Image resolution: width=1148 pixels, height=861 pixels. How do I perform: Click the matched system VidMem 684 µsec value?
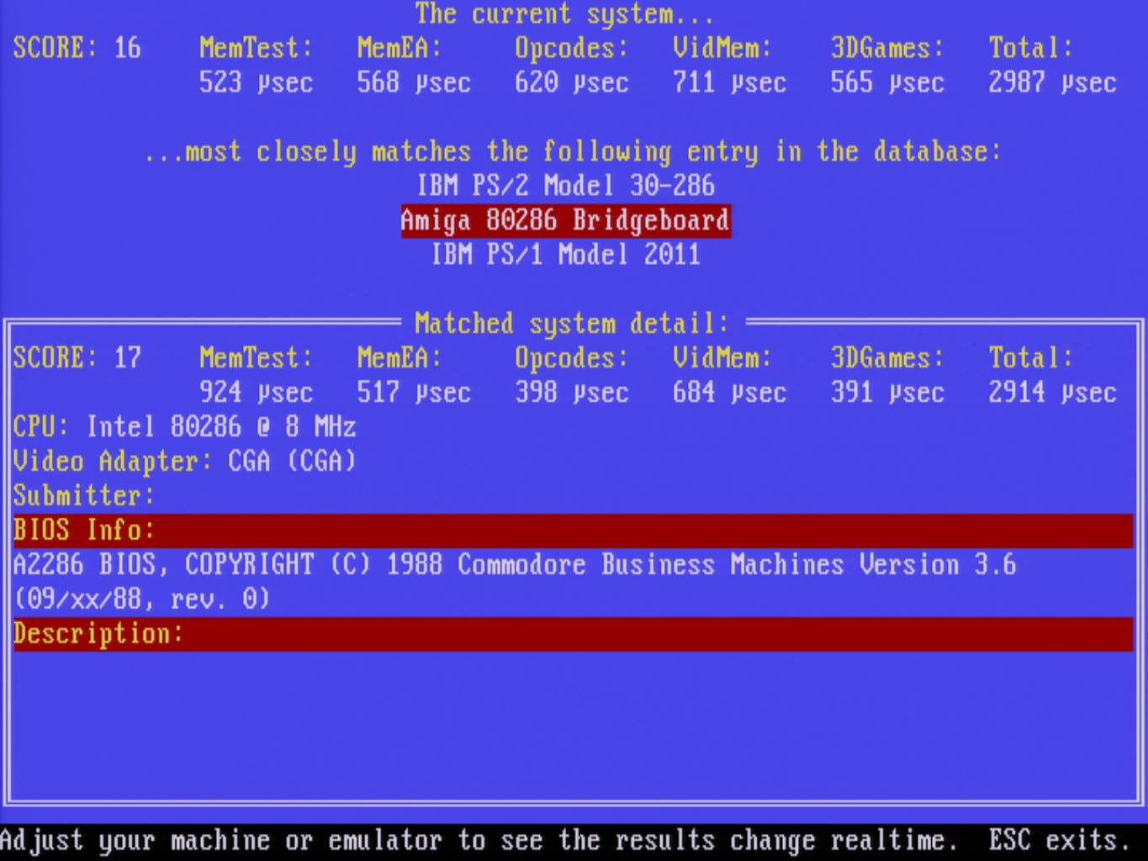coord(729,393)
